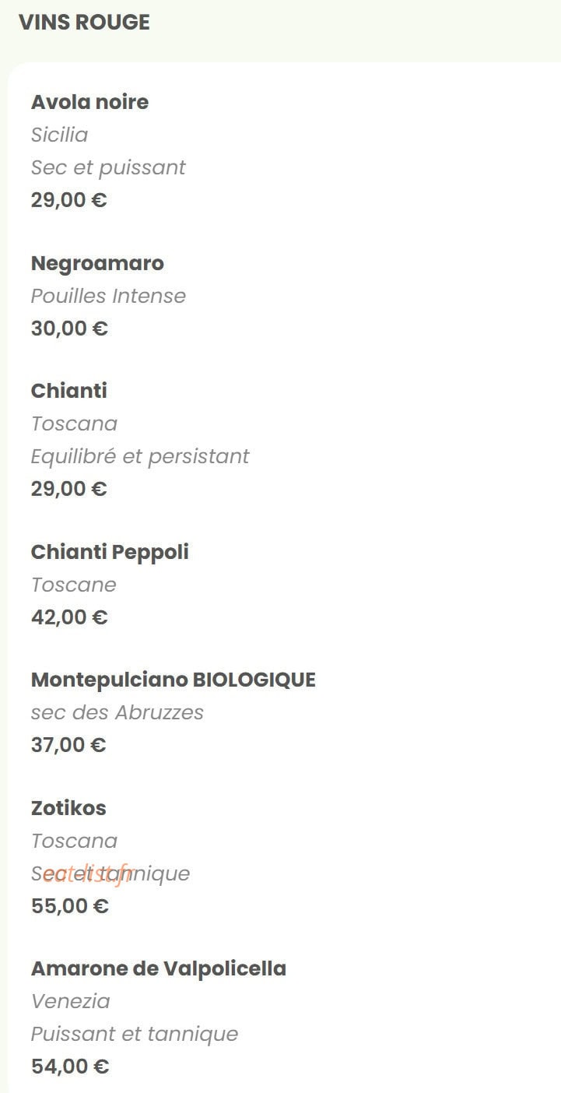The image size is (561, 1093).
Task: Click the 30,00 € price of Negroamaro
Action: tap(69, 329)
